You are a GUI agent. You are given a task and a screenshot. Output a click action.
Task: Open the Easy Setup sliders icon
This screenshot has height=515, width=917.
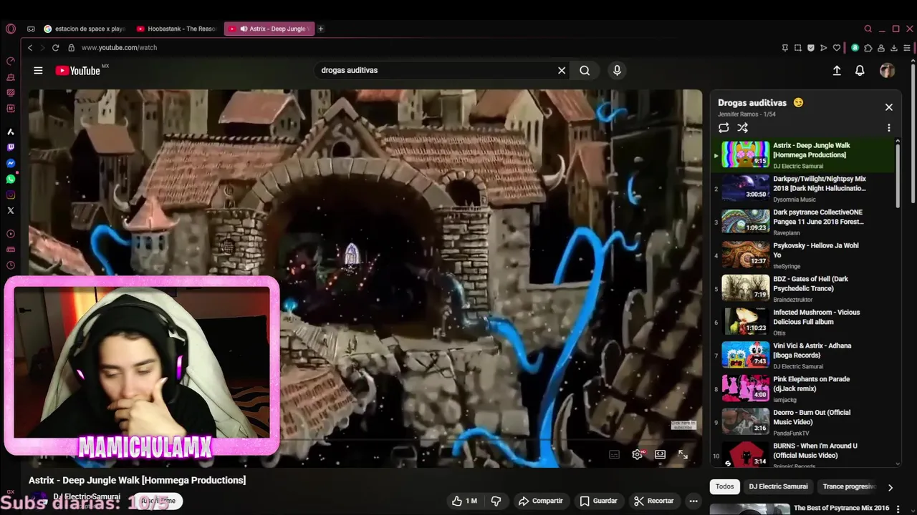click(x=907, y=48)
